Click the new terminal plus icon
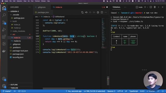Screen dimensions: 166x93 145,7
